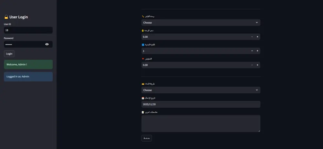The width and height of the screenshot is (323, 149).
Task: Open the entry date field showing 2025/11/20
Action: pyautogui.click(x=201, y=104)
